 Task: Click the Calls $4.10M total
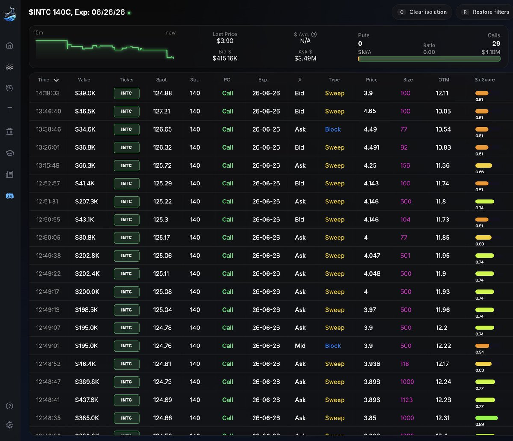click(x=491, y=52)
